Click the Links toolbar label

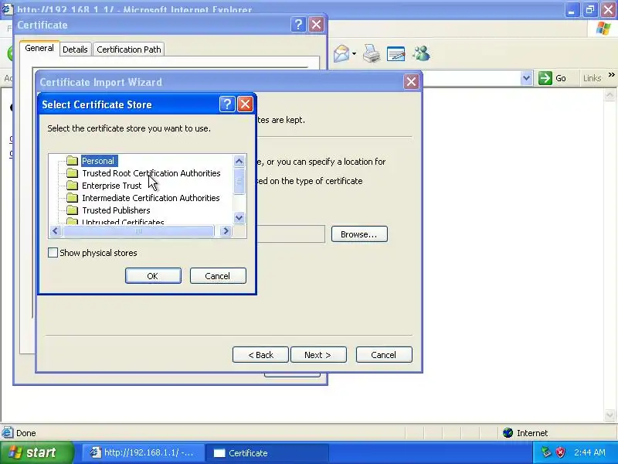coord(592,78)
